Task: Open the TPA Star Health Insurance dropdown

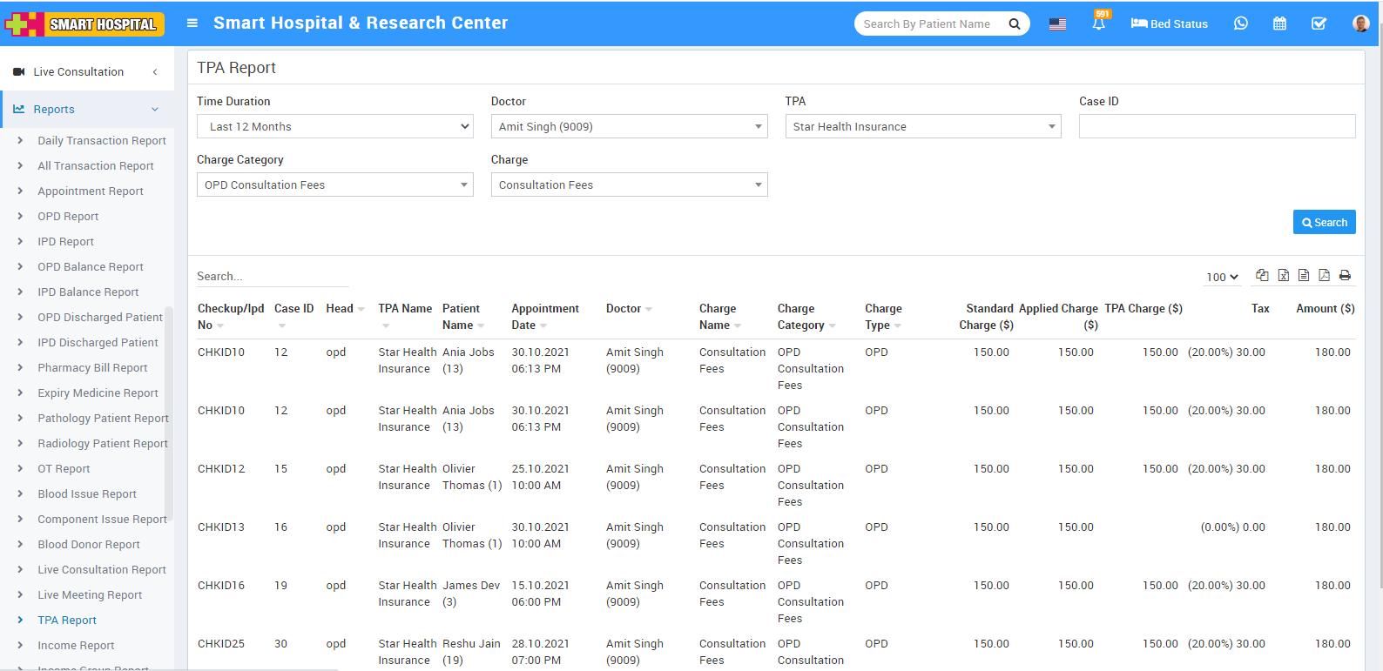Action: [x=923, y=126]
